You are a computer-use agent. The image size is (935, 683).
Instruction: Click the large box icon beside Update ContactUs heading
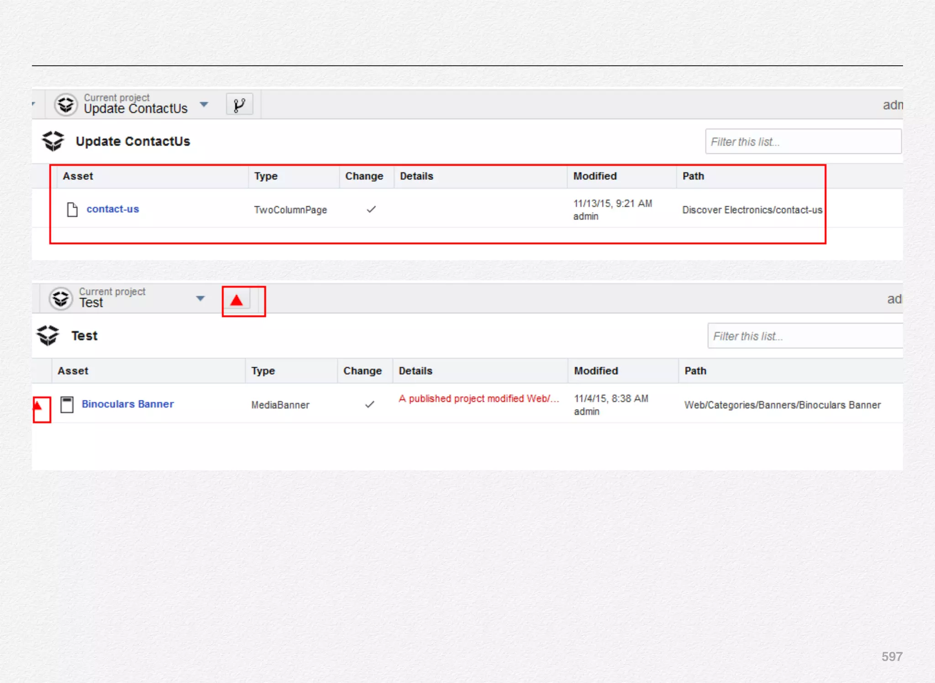pos(53,141)
